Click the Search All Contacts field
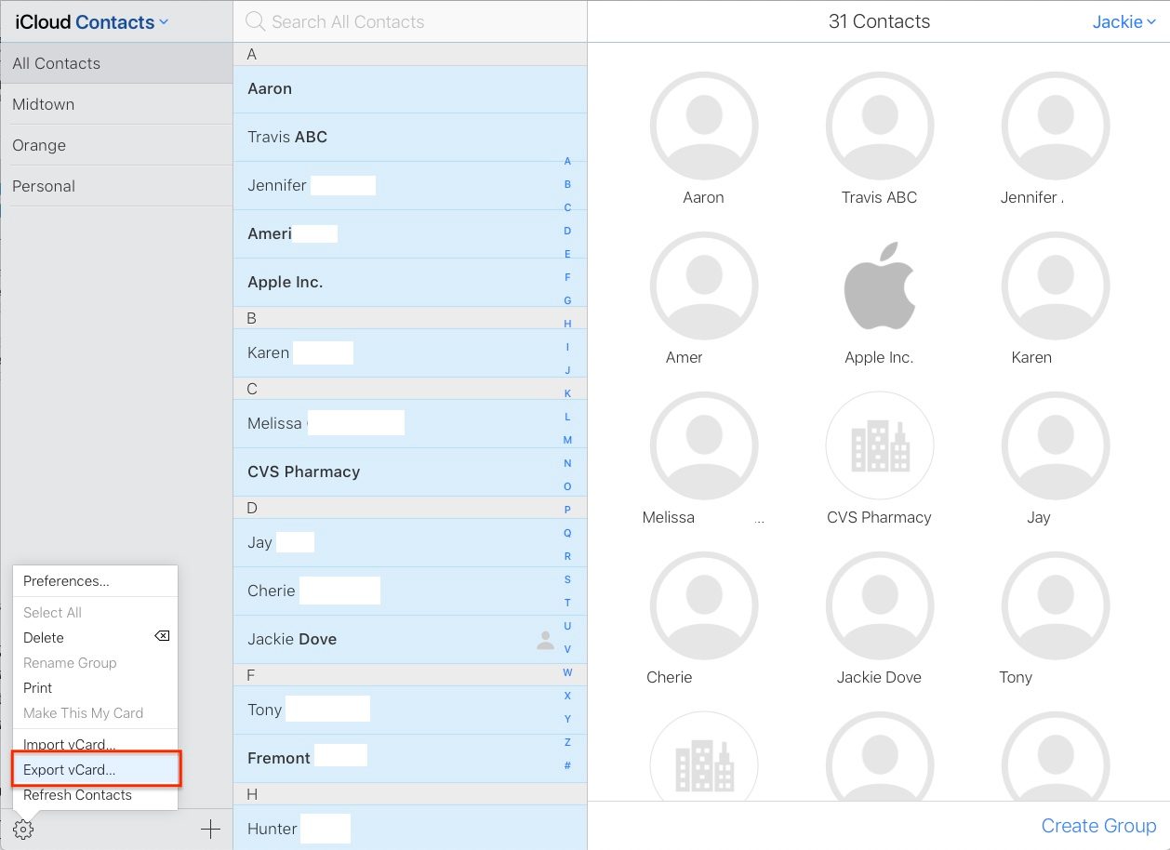 (x=410, y=21)
